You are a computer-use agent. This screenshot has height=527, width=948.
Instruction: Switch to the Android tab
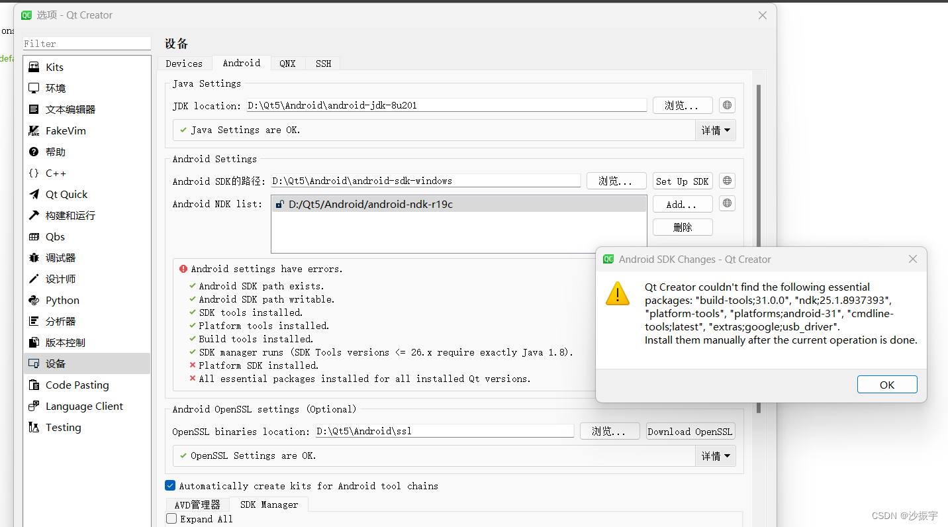[242, 63]
